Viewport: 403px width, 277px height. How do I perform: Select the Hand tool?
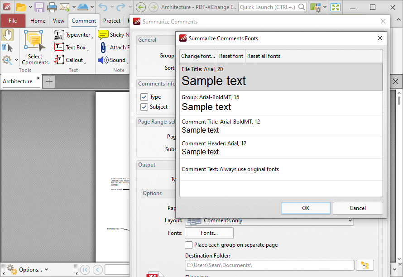coord(8,34)
